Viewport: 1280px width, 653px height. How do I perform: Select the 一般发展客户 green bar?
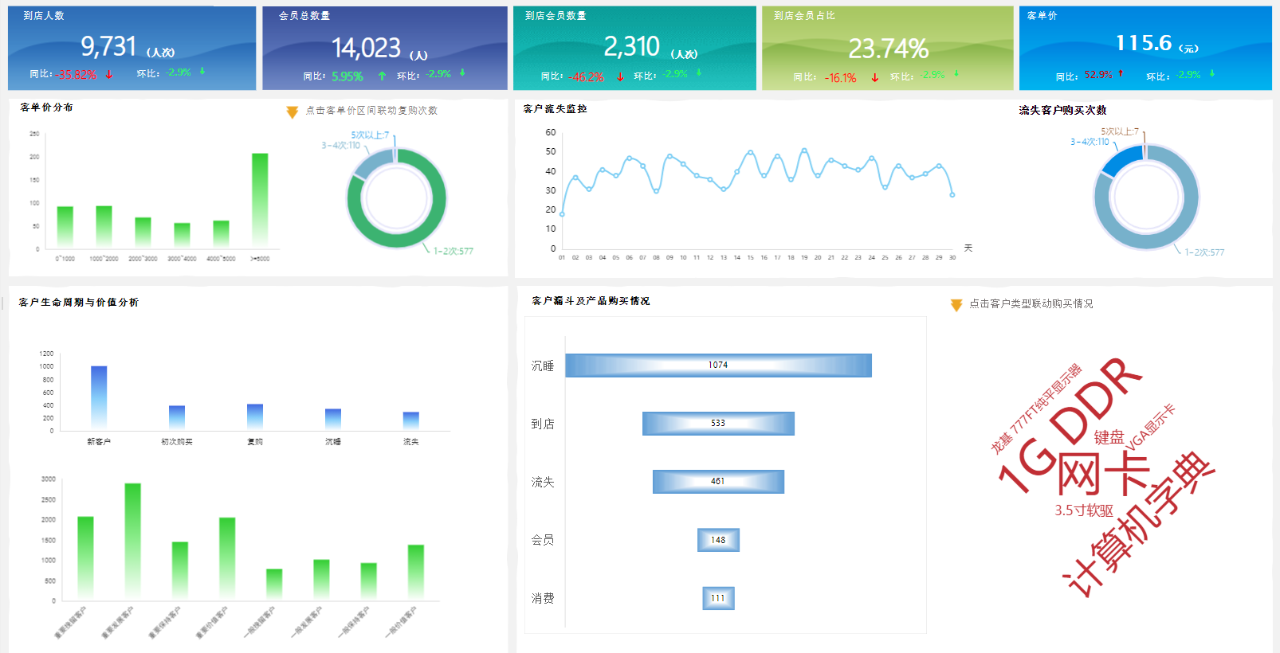coord(321,580)
